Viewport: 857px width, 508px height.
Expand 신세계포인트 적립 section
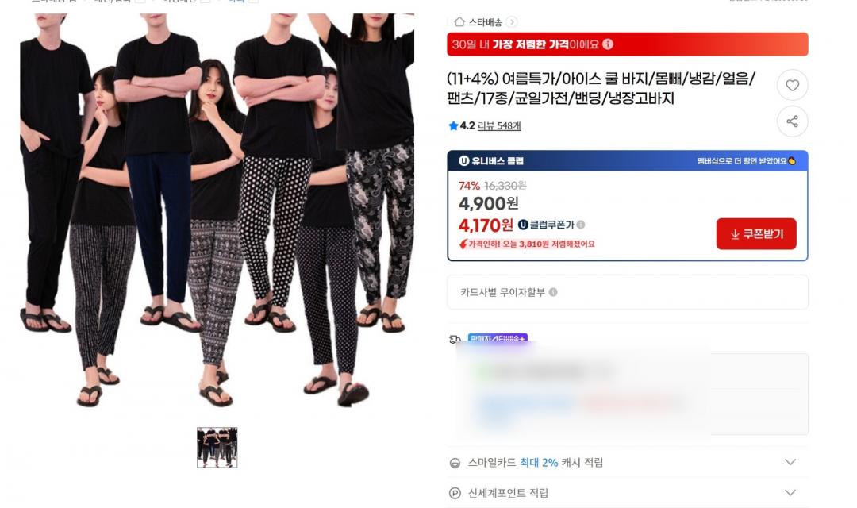pyautogui.click(x=790, y=493)
